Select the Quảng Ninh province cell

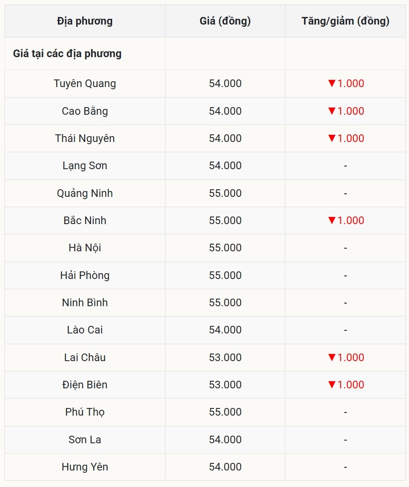click(85, 193)
